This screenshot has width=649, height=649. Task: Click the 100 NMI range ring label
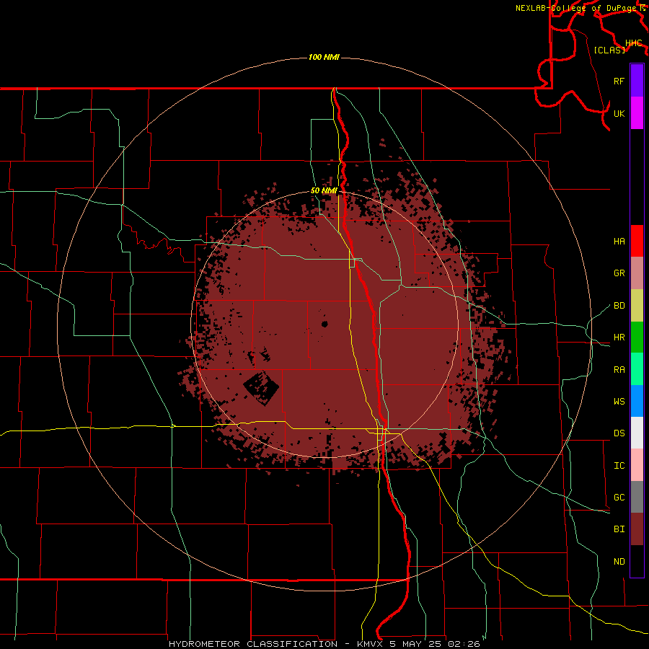coord(324,57)
